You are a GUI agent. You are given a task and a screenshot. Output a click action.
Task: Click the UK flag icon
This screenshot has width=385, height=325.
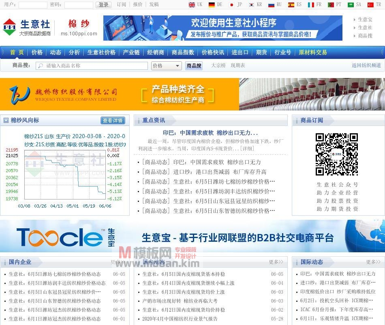[x=192, y=5]
